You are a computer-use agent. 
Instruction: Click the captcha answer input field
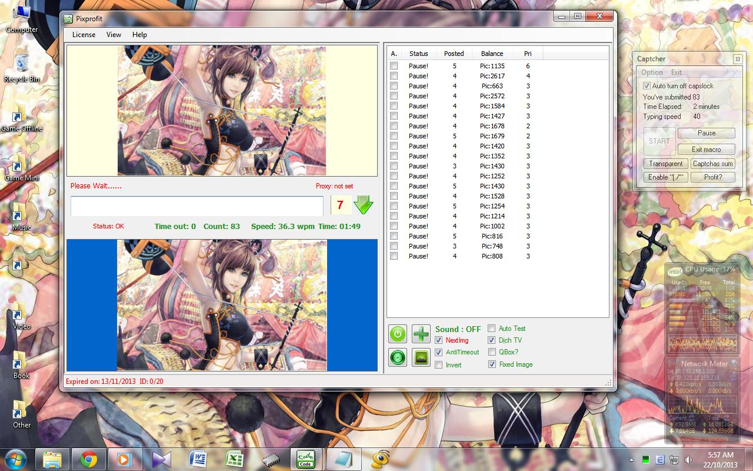coord(197,206)
